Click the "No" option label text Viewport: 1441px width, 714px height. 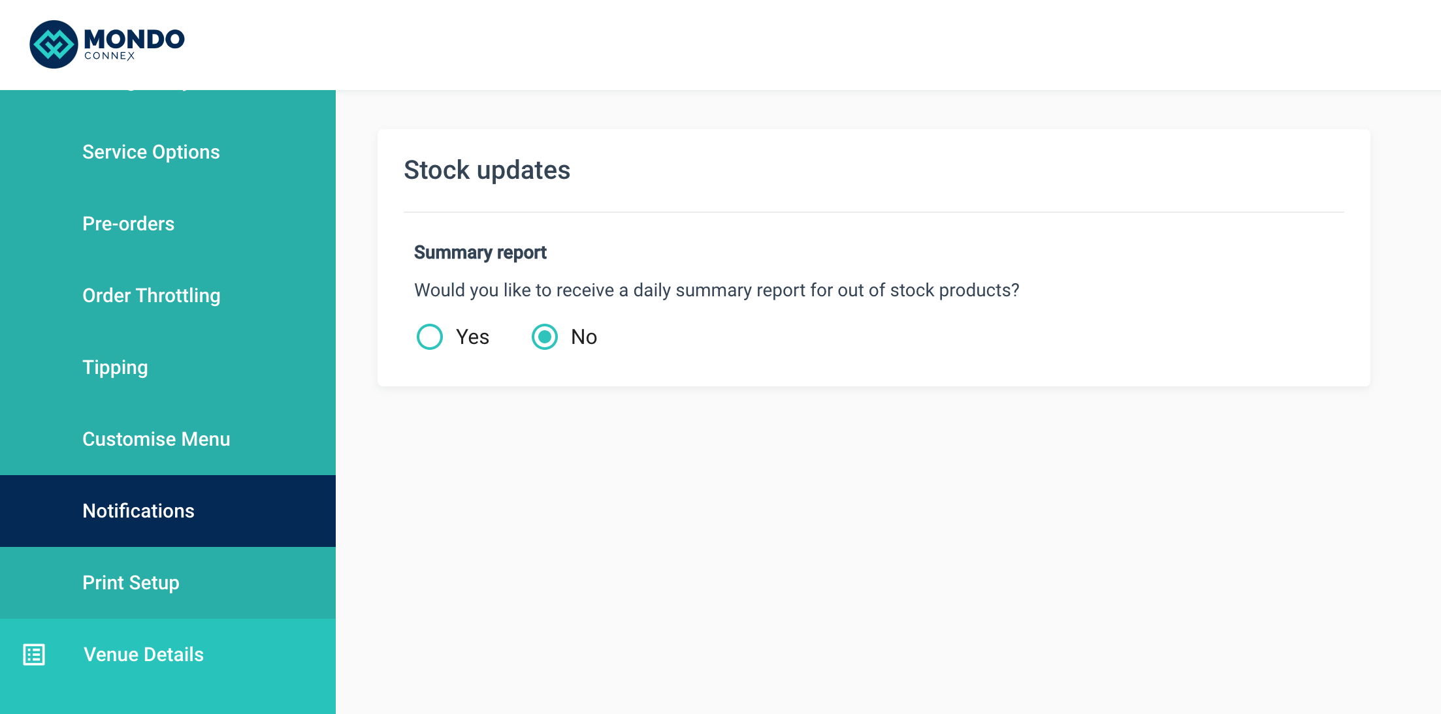click(x=583, y=337)
